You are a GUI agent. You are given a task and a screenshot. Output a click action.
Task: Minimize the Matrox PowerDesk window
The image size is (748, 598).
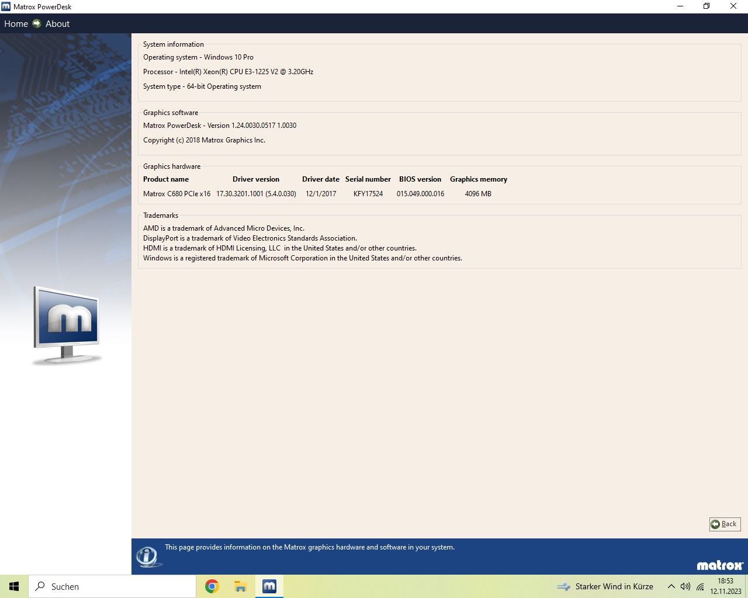680,6
